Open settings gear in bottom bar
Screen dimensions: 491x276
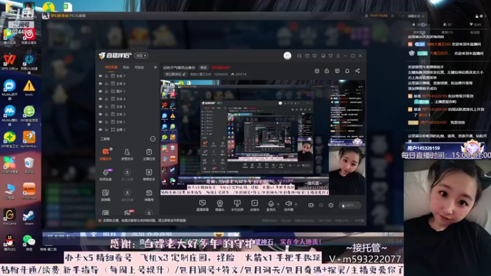tap(331, 205)
